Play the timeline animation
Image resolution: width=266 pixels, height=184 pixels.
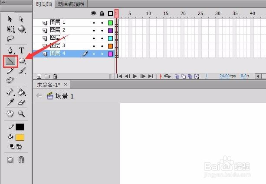click(x=135, y=76)
